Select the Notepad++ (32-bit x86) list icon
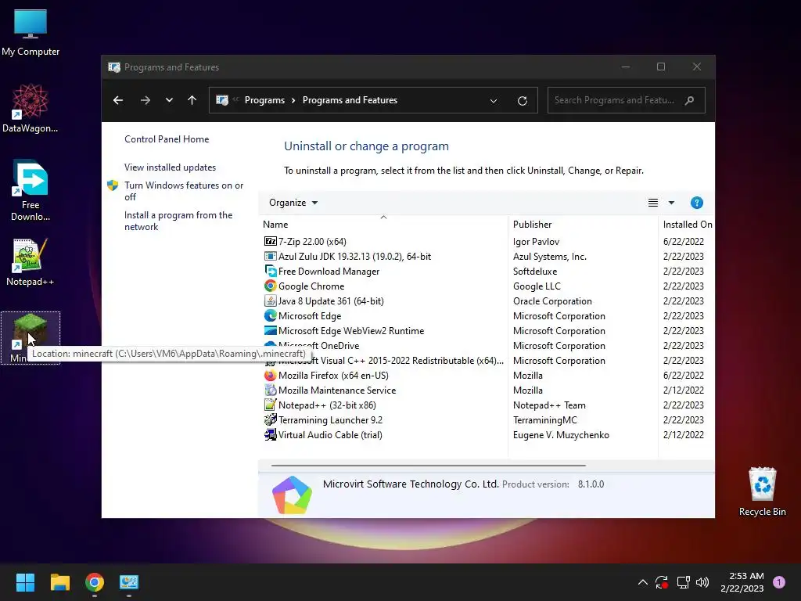Viewport: 801px width, 601px height. pyautogui.click(x=270, y=405)
